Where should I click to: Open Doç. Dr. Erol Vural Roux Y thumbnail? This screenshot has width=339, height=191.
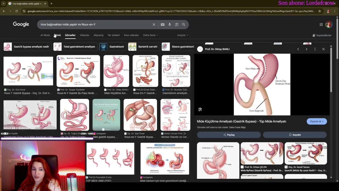click(x=28, y=71)
